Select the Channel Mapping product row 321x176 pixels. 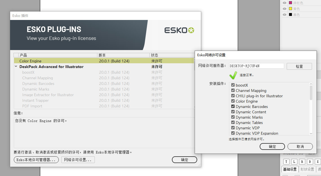104,78
